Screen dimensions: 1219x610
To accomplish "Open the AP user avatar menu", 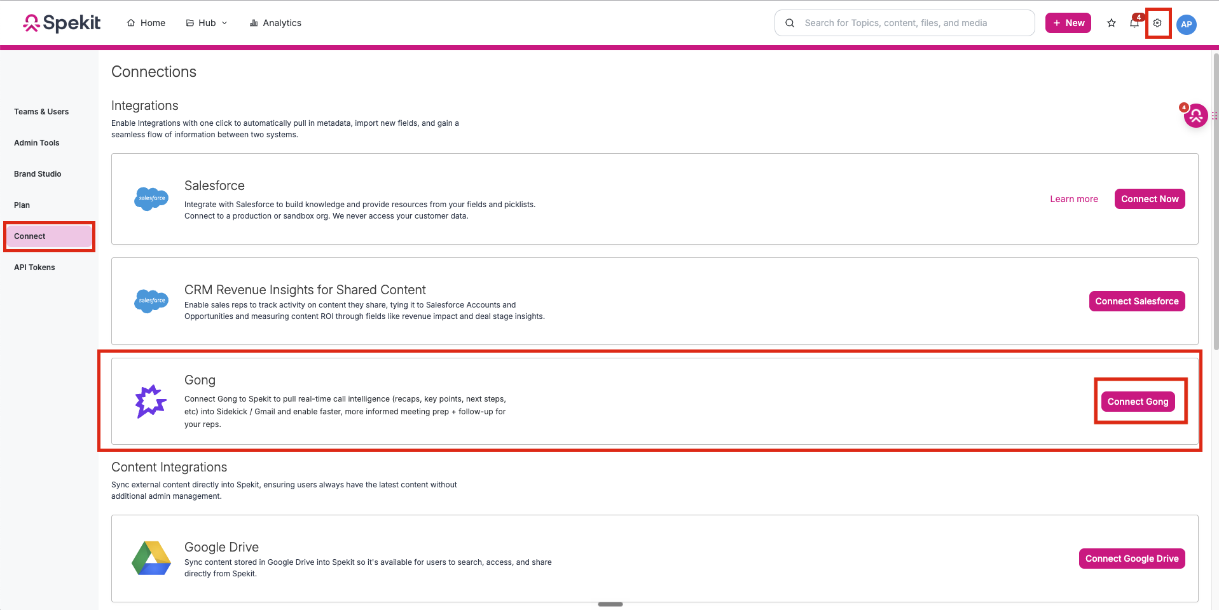I will click(x=1187, y=24).
